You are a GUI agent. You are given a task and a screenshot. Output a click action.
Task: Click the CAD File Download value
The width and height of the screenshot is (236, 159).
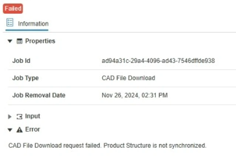pyautogui.click(x=128, y=78)
